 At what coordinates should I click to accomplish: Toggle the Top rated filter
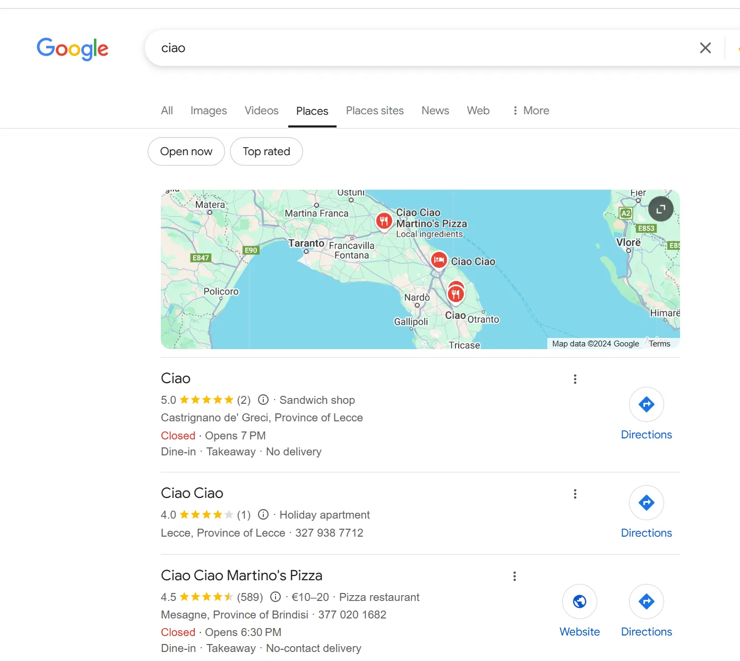click(266, 151)
